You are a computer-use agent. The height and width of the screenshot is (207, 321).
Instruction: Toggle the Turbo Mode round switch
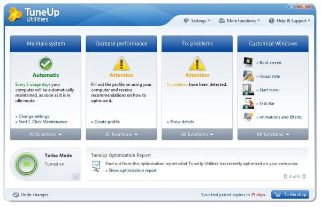[26, 164]
